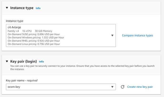Image resolution: width=164 pixels, height=97 pixels.
Task: Click the Key pair (login) section heading
Action: click(23, 61)
